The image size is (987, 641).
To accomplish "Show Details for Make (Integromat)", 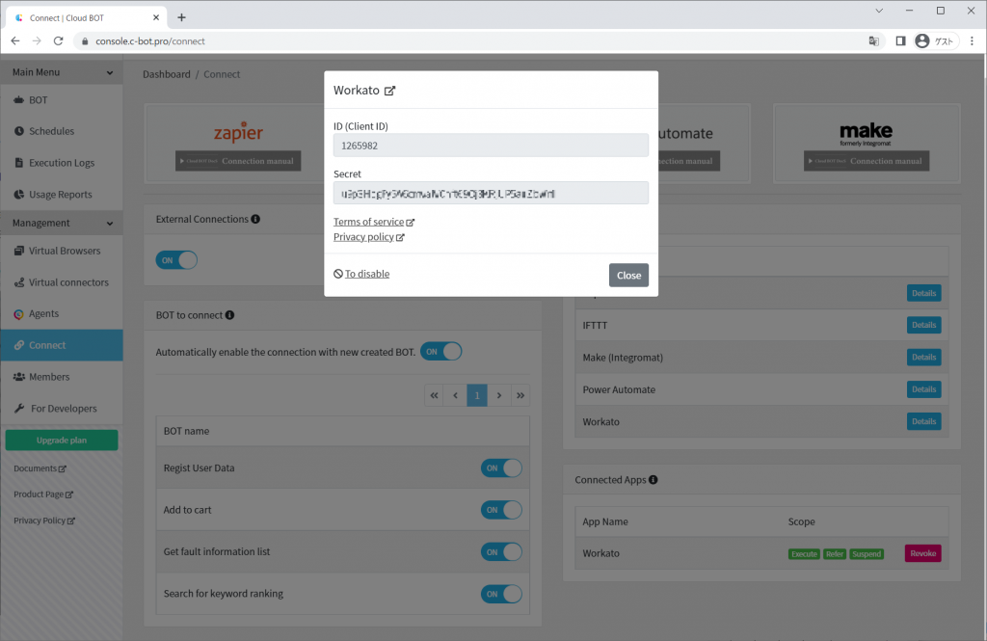I will point(924,357).
